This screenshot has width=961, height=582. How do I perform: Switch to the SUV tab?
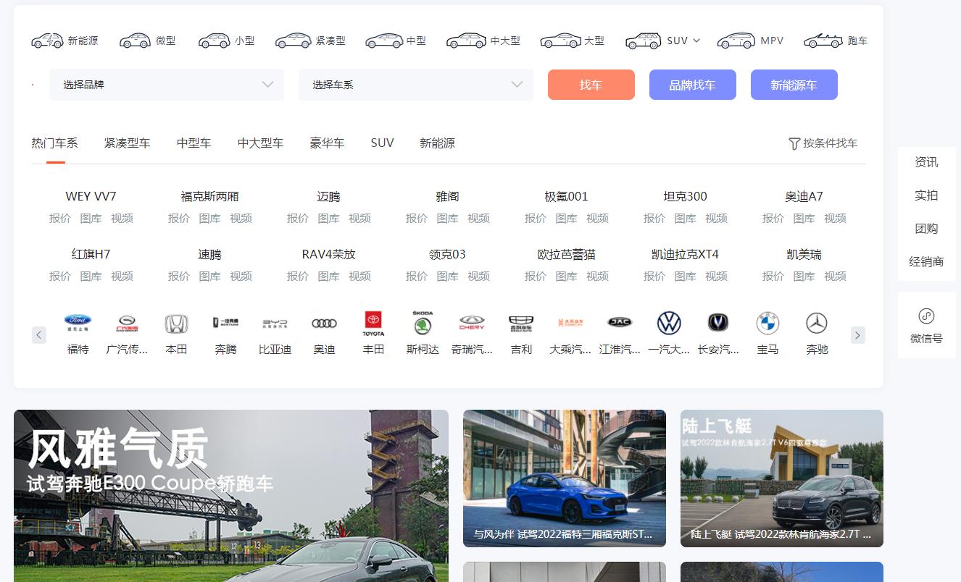pos(382,143)
